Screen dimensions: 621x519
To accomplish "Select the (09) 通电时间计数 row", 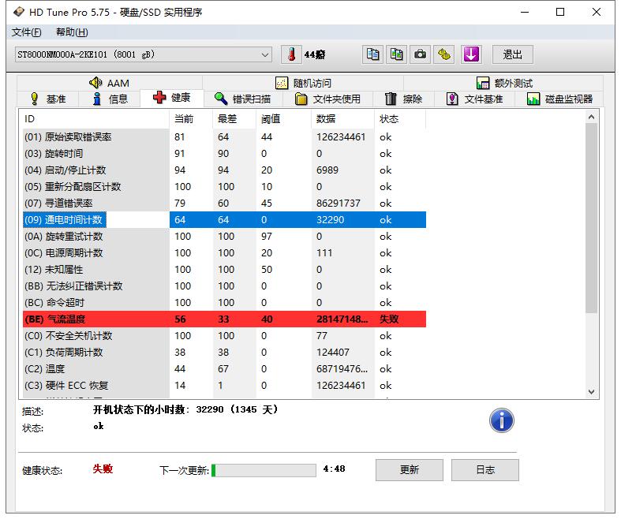I will [x=224, y=220].
